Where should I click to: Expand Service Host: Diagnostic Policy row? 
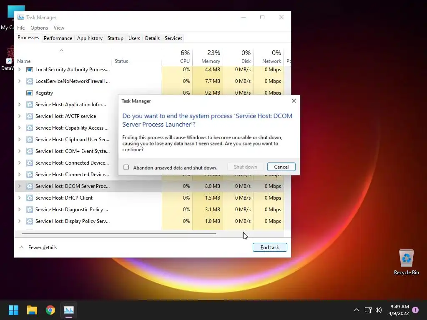19,210
